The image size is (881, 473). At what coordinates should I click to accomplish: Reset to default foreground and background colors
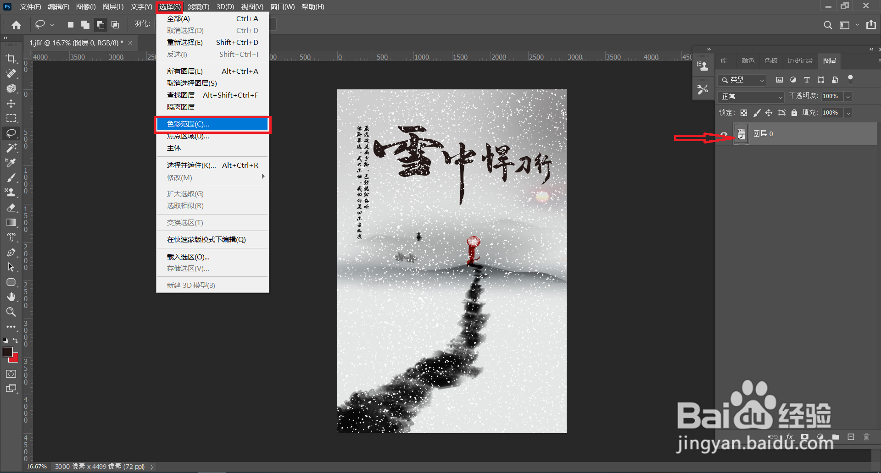(6, 341)
